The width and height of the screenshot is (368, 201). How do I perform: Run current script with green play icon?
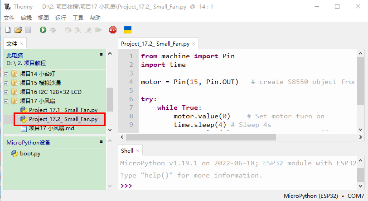[43, 30]
